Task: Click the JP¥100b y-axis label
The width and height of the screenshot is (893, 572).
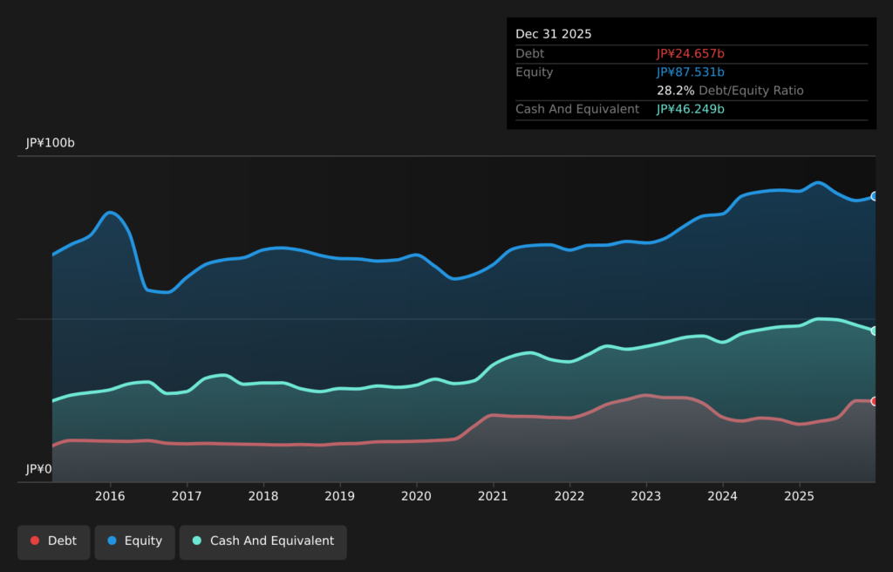Action: pyautogui.click(x=51, y=143)
